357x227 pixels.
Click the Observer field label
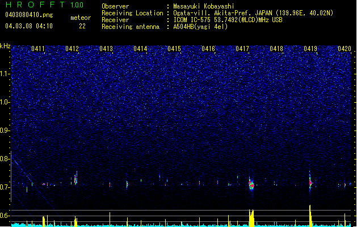tap(115, 6)
